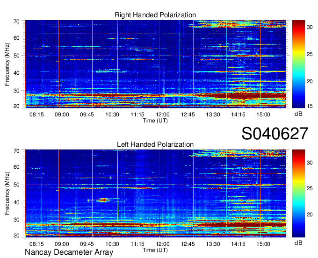Click the 12:00 tick on Left Handed plot
Image resolution: width=318 pixels, height=258 pixels.
click(x=163, y=244)
